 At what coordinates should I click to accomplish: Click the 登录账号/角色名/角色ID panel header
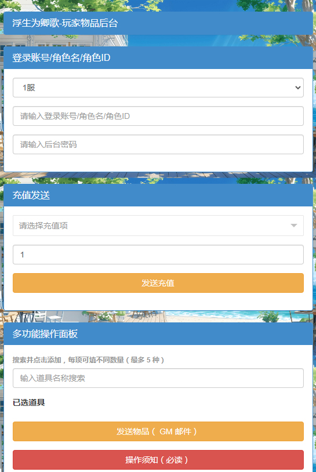point(158,57)
